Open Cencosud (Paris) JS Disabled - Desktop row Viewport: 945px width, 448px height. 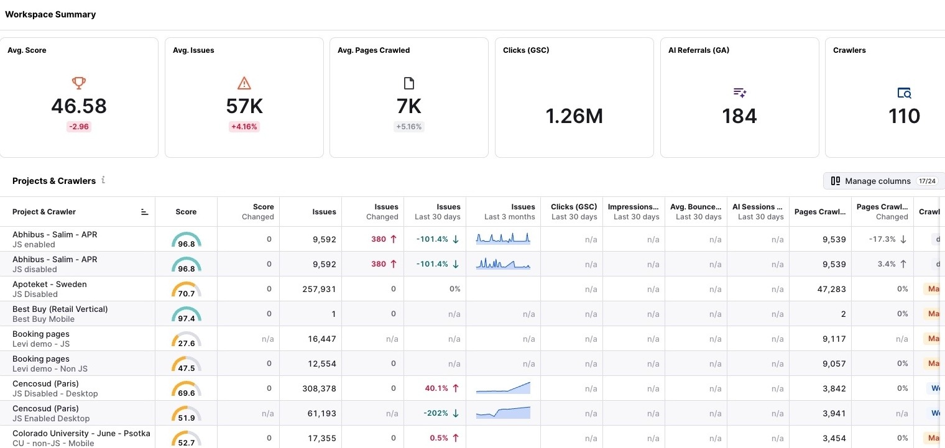tap(55, 388)
